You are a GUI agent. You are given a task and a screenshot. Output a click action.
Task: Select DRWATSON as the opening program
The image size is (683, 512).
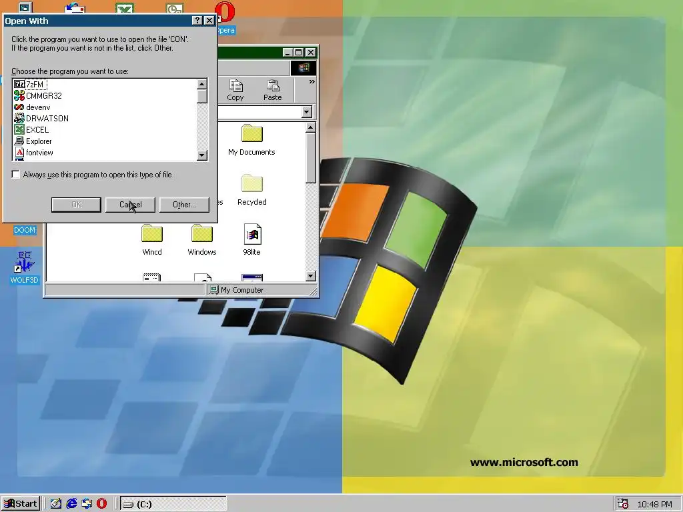pos(41,119)
